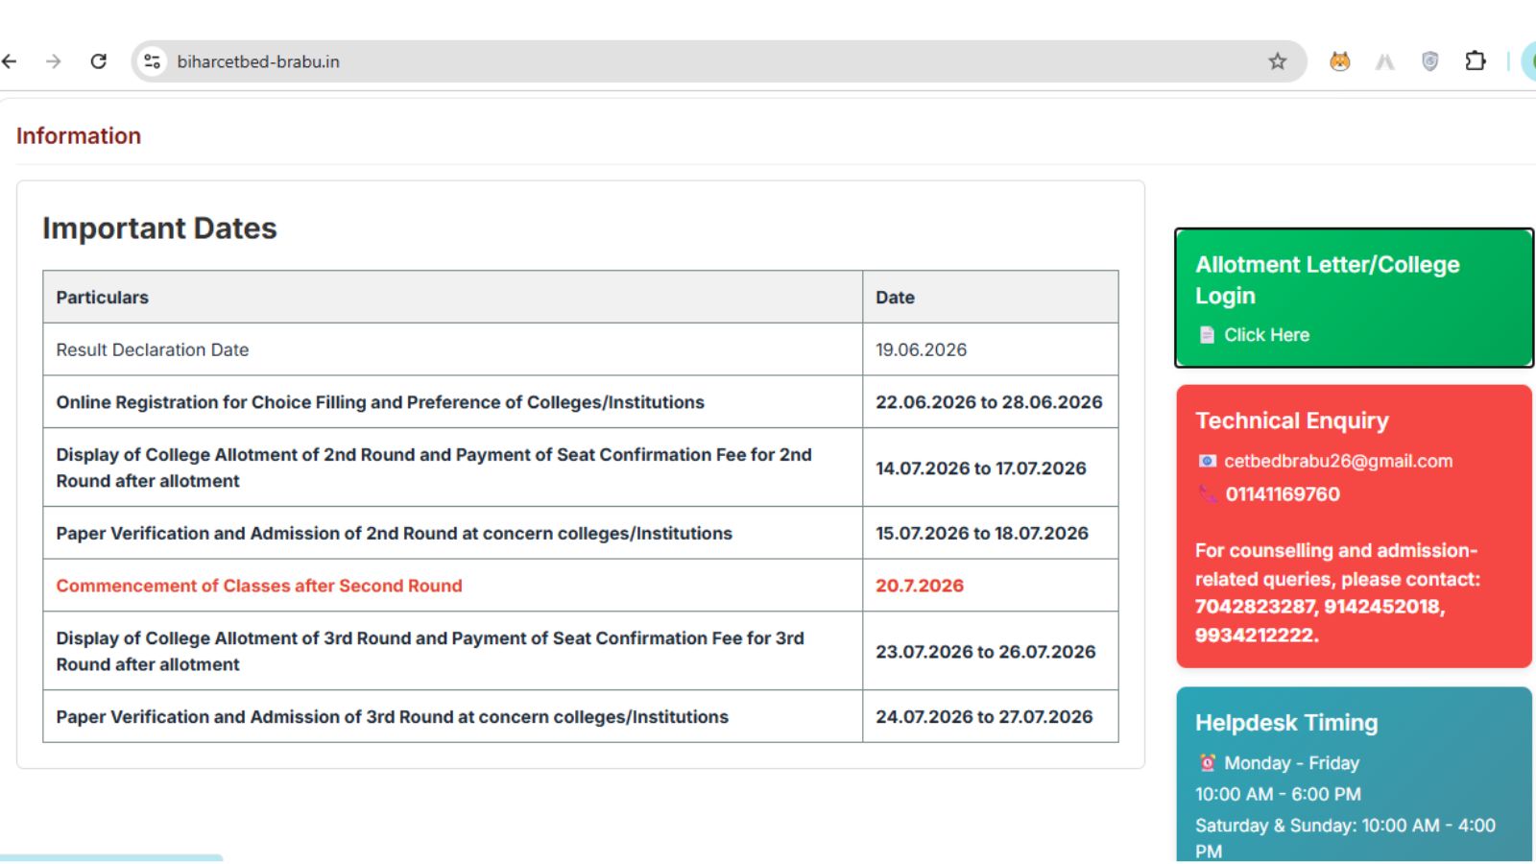Click Saturday & Sunday timing text
This screenshot has height=864, width=1536.
pyautogui.click(x=1345, y=838)
